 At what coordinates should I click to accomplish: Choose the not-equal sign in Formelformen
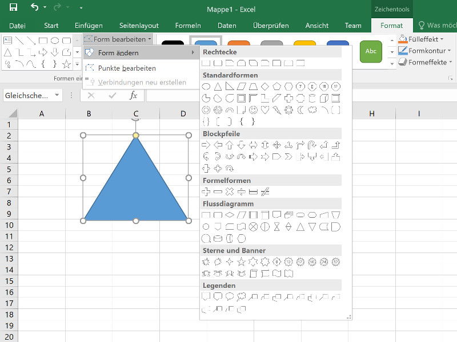tap(265, 192)
